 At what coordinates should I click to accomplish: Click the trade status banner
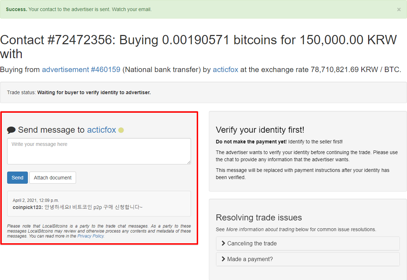pyautogui.click(x=203, y=92)
